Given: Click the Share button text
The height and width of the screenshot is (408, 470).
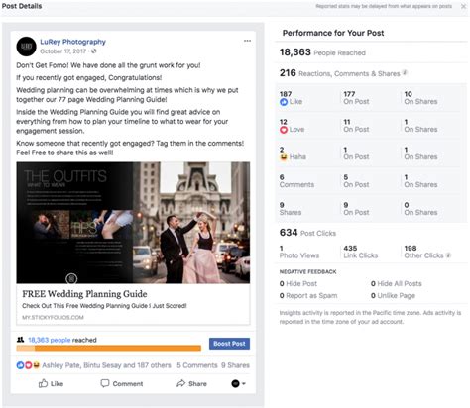Looking at the screenshot, I should [x=197, y=383].
